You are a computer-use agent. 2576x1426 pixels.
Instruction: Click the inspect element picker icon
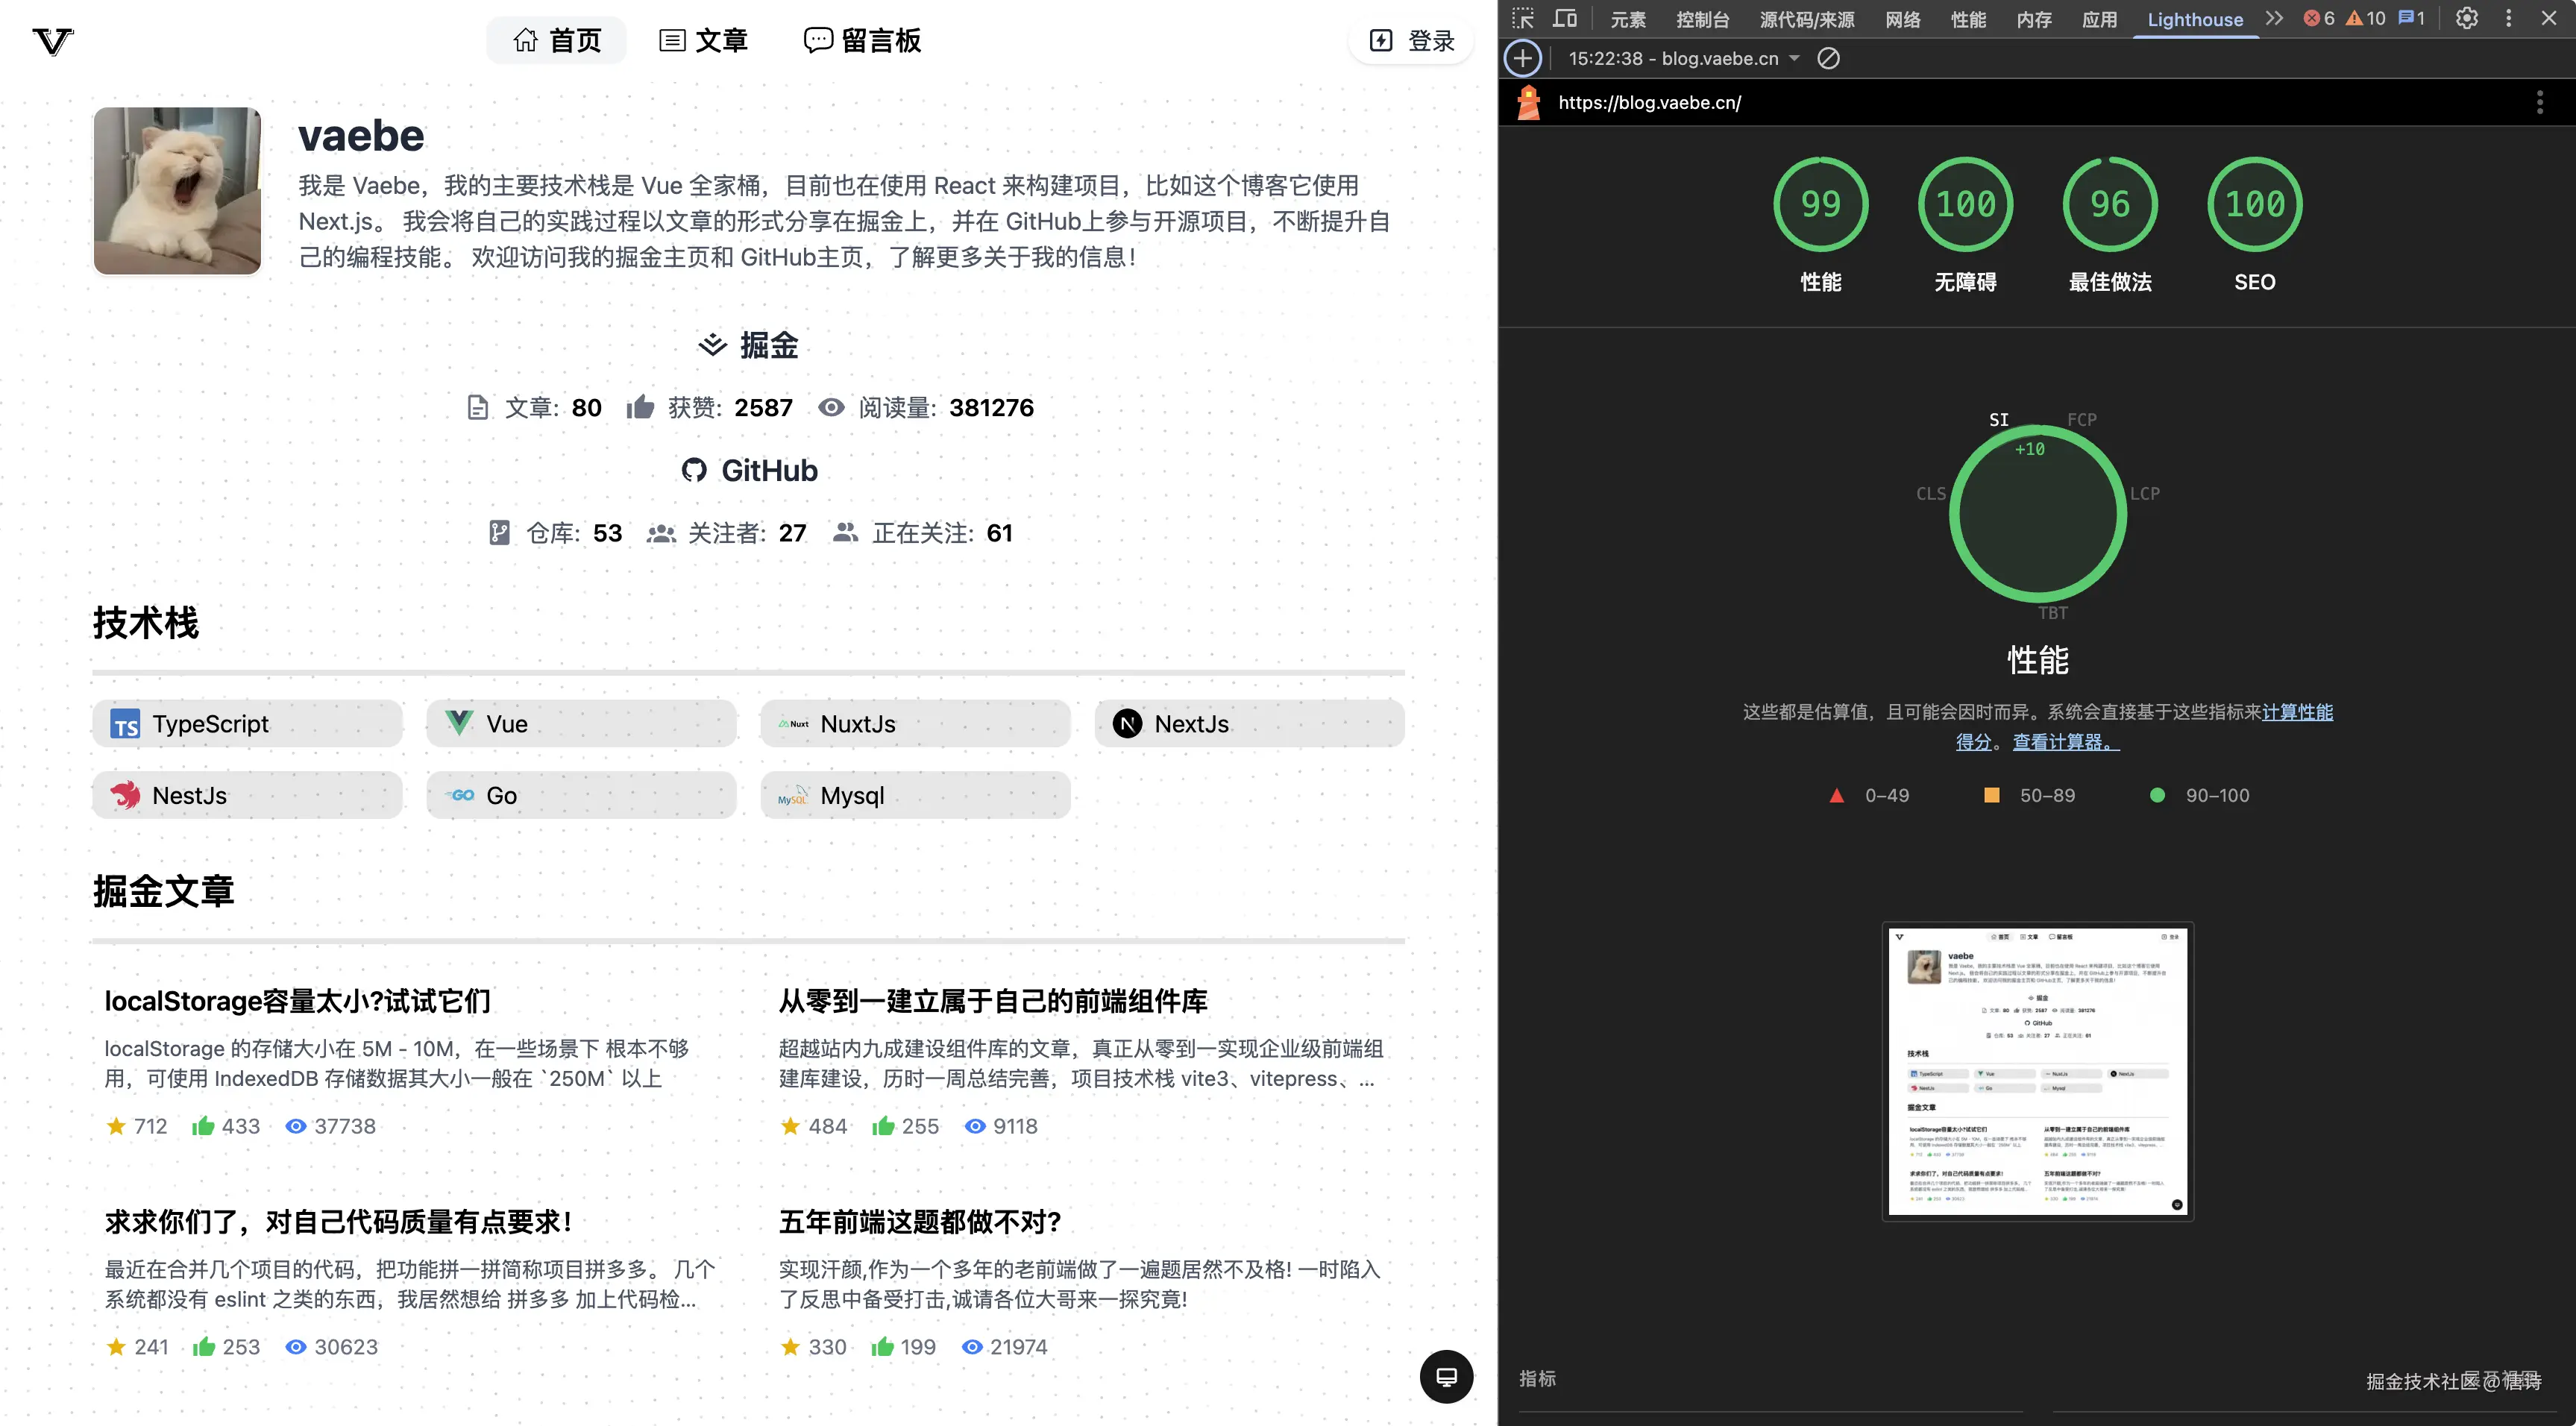point(1522,18)
